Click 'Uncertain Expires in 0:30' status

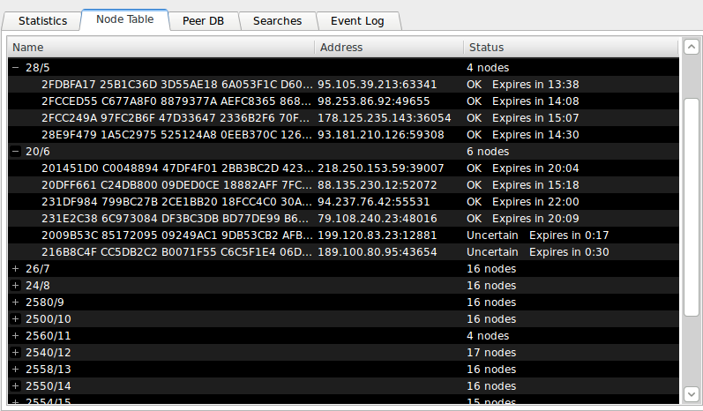pos(537,252)
